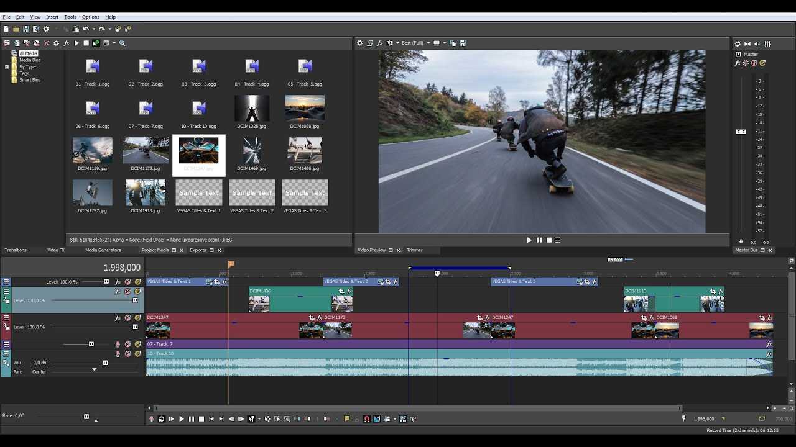Click Play in the timeline transport bar

182,419
